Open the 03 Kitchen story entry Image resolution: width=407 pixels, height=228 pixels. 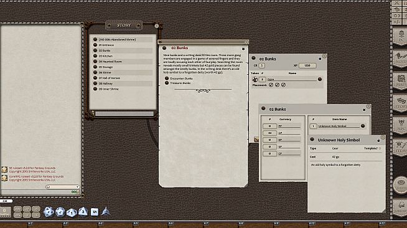[x=105, y=56]
